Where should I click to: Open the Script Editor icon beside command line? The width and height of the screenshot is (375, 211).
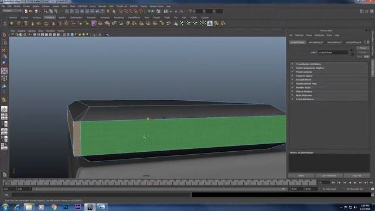(x=373, y=195)
